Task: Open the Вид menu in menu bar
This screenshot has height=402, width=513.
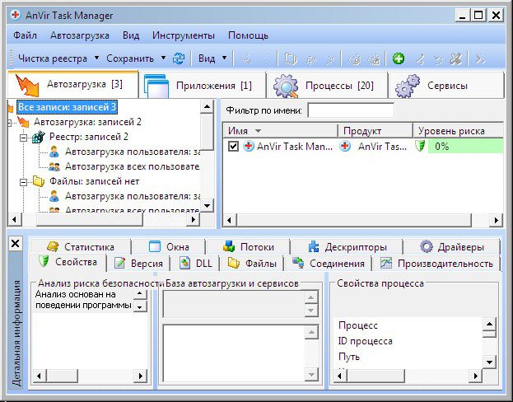Action: 131,35
